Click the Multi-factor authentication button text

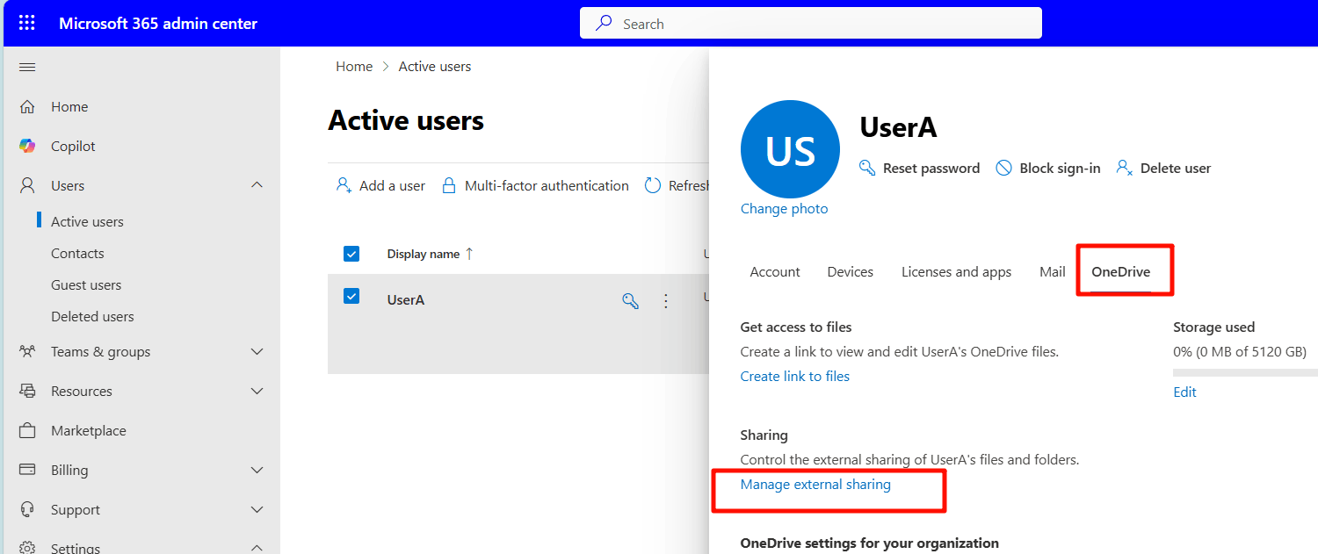(547, 185)
